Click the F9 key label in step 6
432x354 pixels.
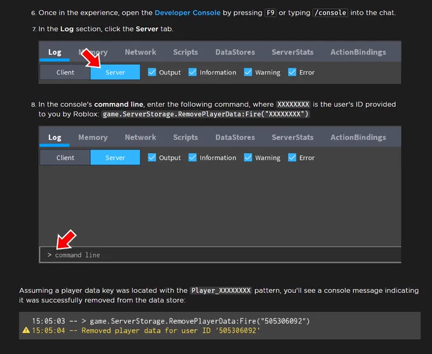pos(270,13)
